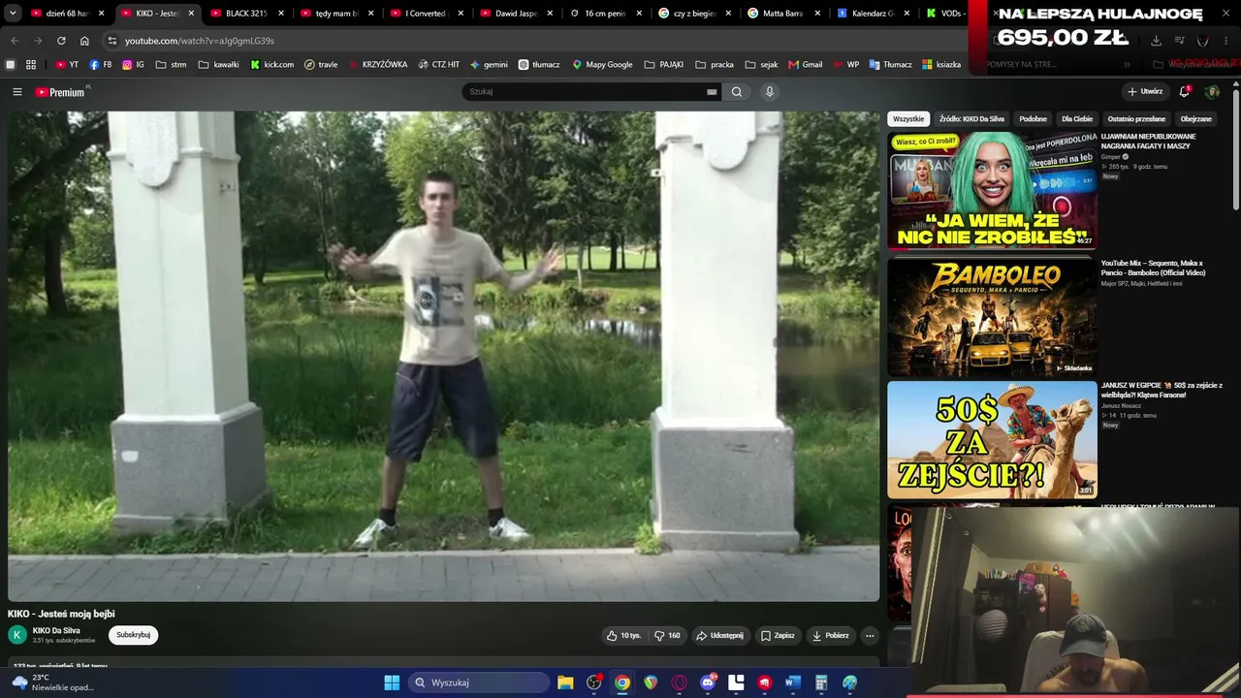Open more actions below the video

pos(870,636)
